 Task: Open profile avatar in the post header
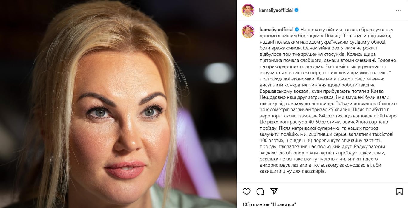pos(248,10)
